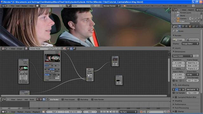Open the outliner Search menu
The image size is (203, 114).
[x=191, y=10]
